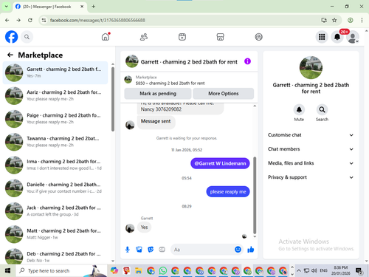Image resolution: width=369 pixels, height=277 pixels.
Task: Expand Media, files and links section
Action: 311,163
